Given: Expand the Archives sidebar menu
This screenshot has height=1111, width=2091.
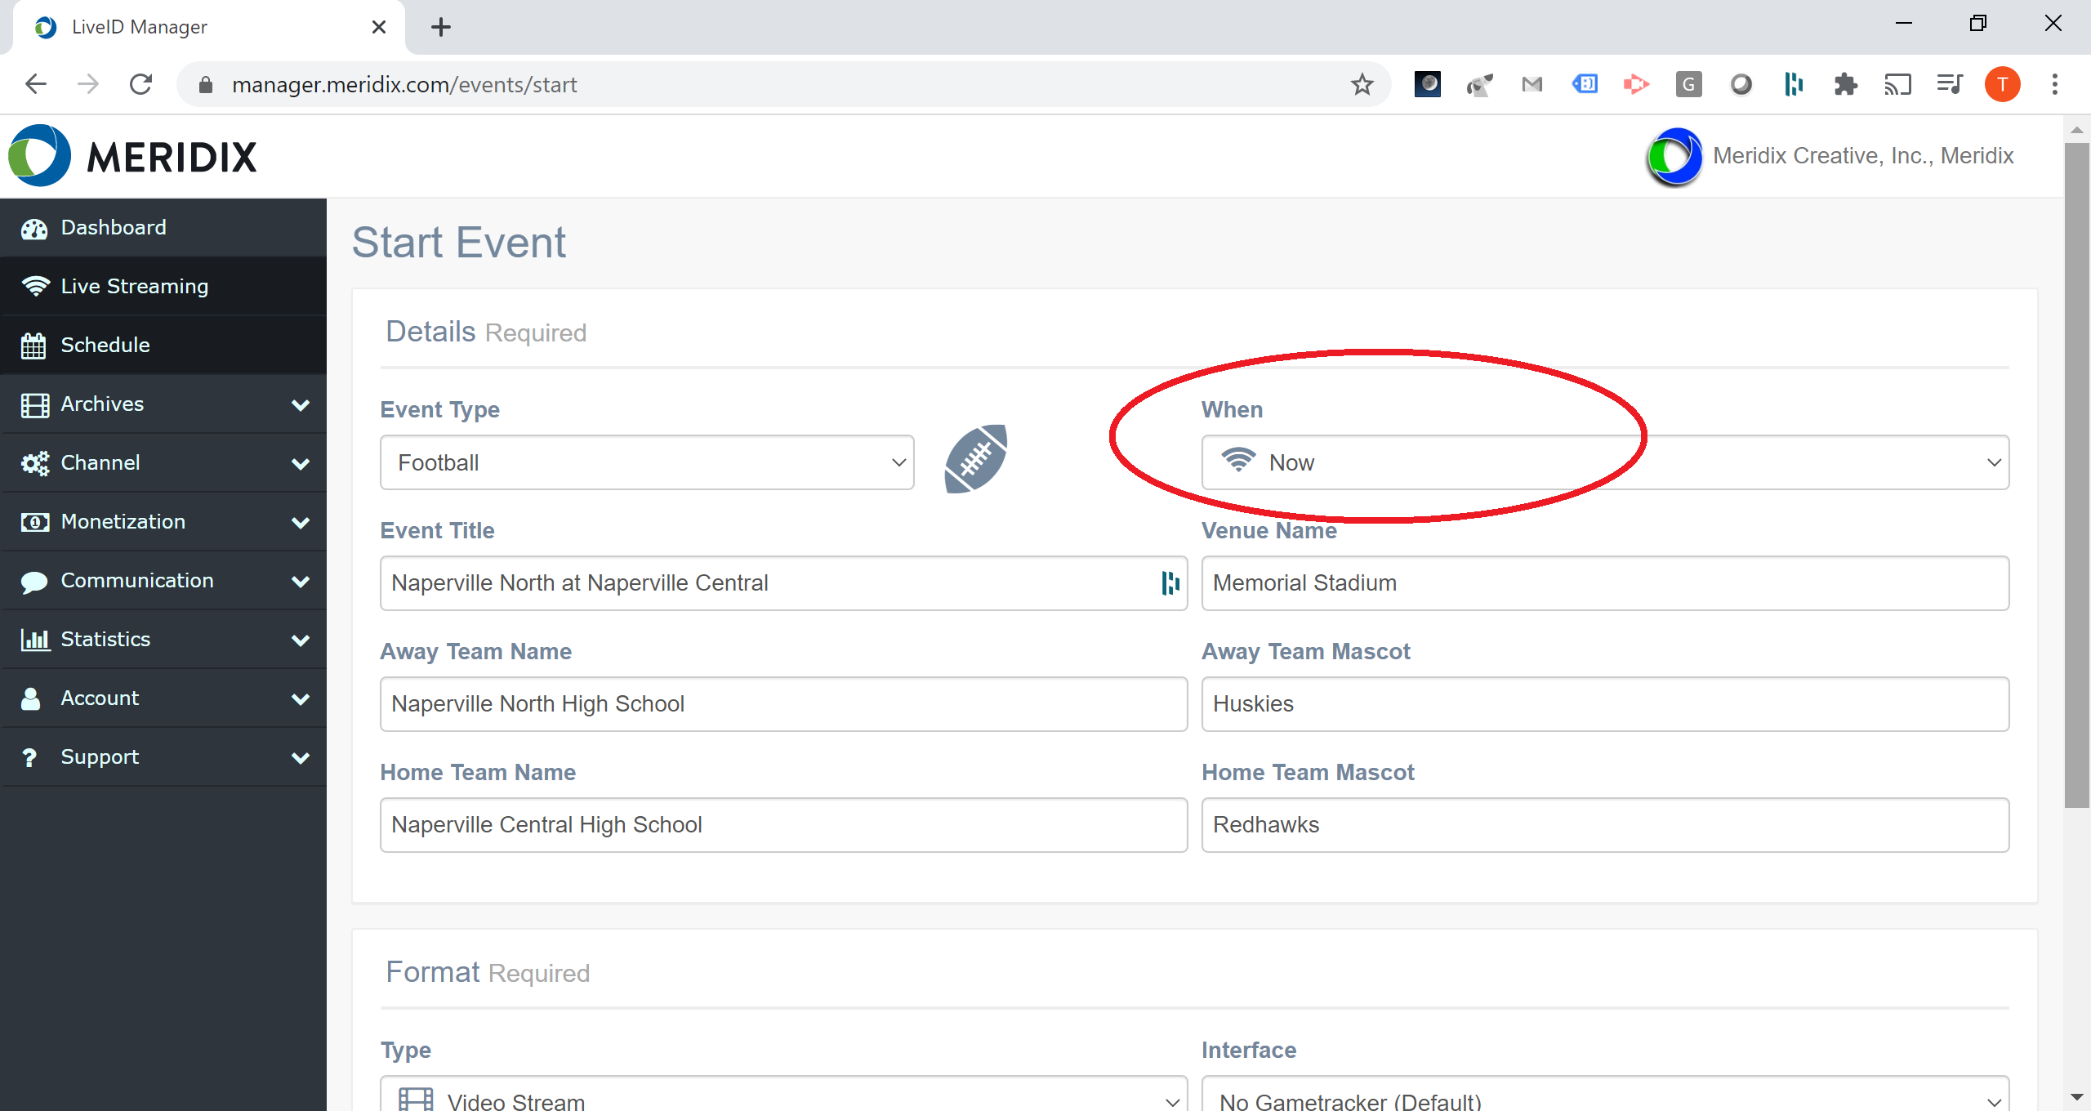Looking at the screenshot, I should click(x=163, y=404).
